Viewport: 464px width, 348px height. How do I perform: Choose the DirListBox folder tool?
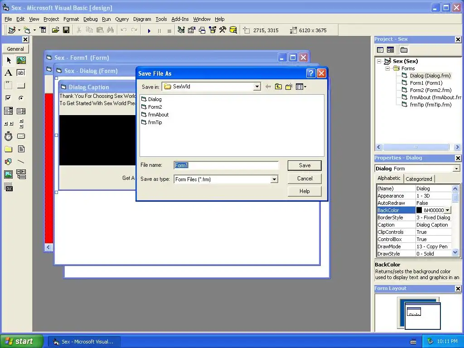point(9,149)
